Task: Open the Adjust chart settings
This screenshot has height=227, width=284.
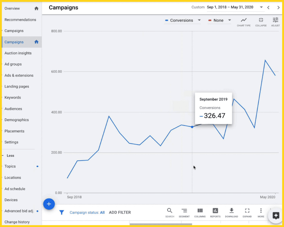Action: point(275,22)
